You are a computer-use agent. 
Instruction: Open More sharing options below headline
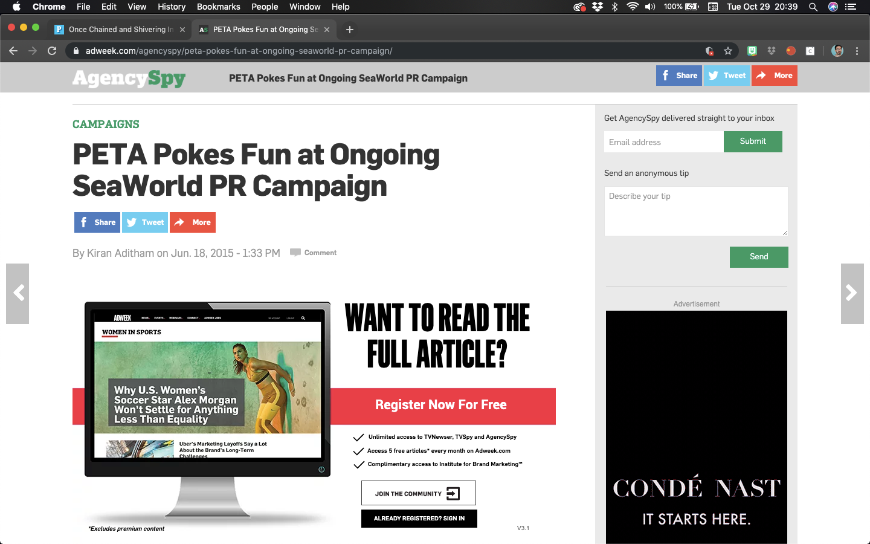tap(193, 222)
